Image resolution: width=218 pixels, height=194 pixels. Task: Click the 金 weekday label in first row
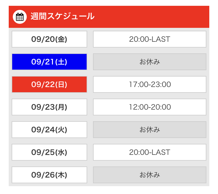pos(61,39)
